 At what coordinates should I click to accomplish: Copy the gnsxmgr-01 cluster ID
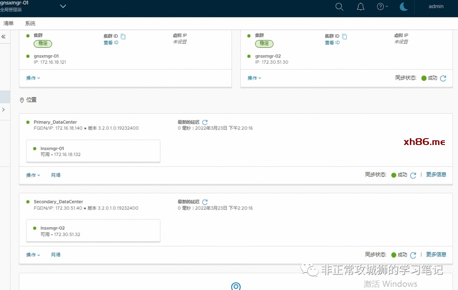tap(123, 36)
